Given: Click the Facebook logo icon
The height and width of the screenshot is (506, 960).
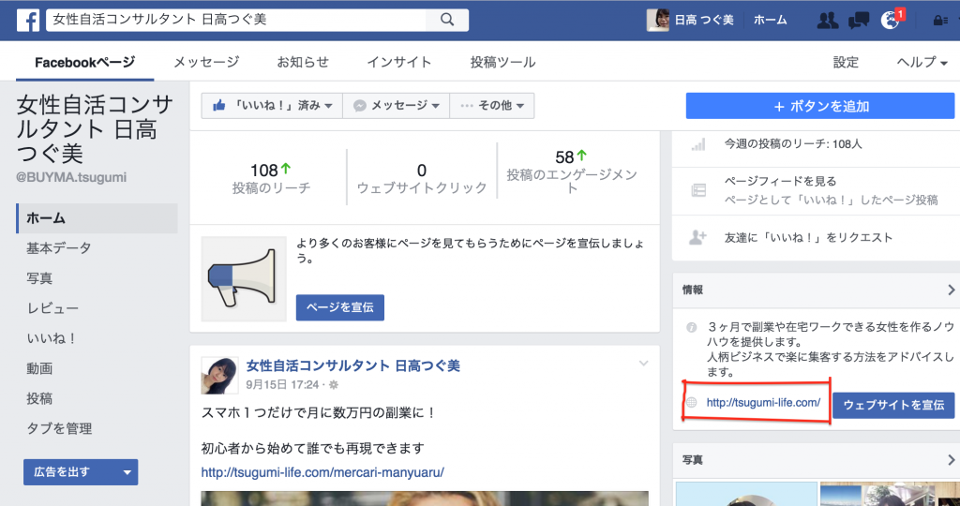Looking at the screenshot, I should [x=28, y=21].
